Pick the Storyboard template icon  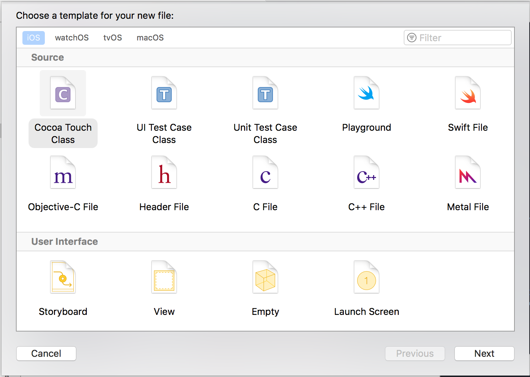click(x=63, y=277)
